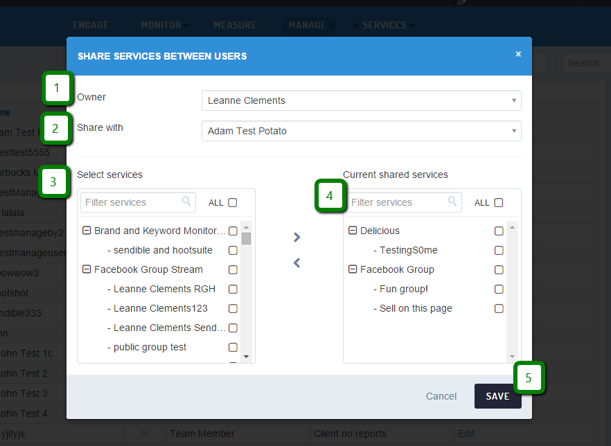Check the Delicious shared service checkbox
Screen dimensions: 611x446
(499, 231)
